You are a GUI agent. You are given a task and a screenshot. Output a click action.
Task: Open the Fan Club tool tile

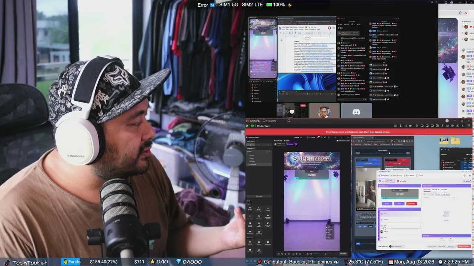pos(250,243)
